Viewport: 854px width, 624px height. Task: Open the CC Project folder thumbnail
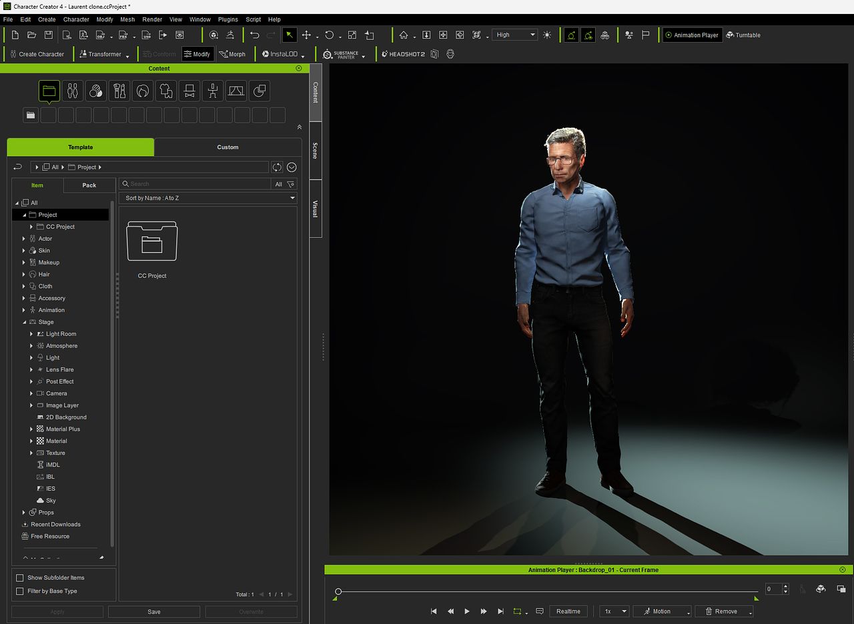[x=151, y=241]
